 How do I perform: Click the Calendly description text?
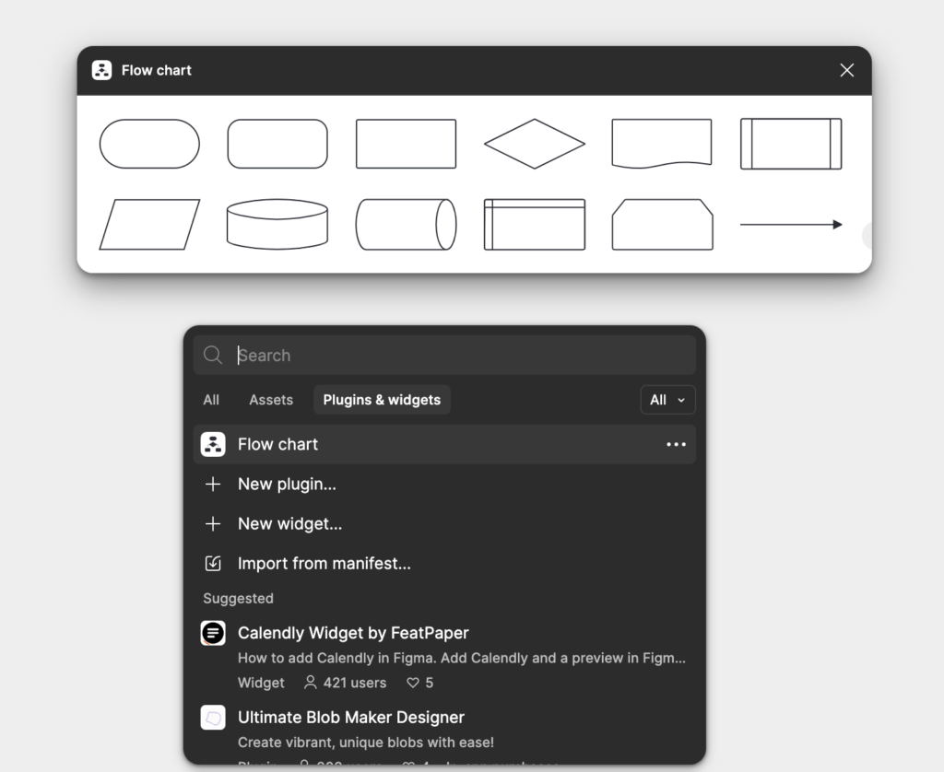[461, 659]
